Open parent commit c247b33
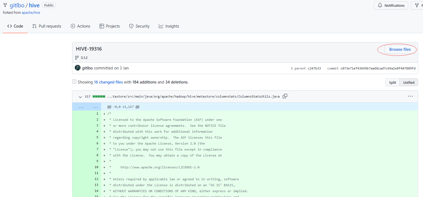The image size is (423, 197). point(314,68)
